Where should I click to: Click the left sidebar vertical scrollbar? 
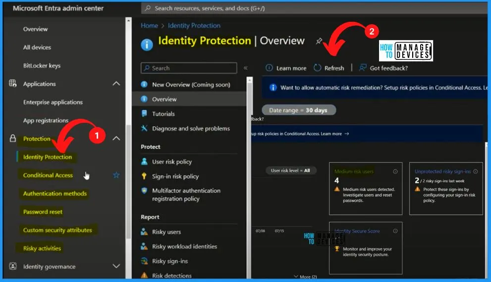[x=128, y=182]
